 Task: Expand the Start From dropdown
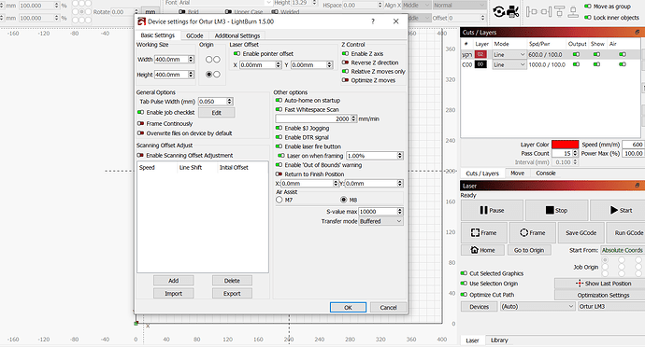tap(623, 250)
